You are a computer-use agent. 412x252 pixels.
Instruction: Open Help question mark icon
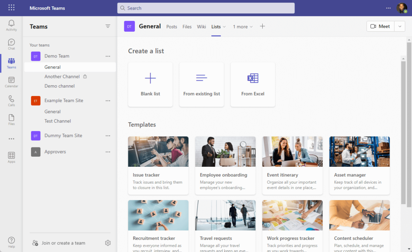pos(11,242)
